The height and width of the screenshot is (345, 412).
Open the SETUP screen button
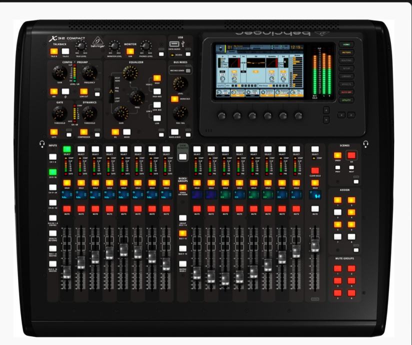pyautogui.click(x=346, y=68)
